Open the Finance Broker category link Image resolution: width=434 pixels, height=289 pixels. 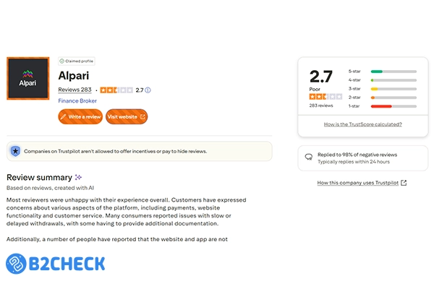78,101
